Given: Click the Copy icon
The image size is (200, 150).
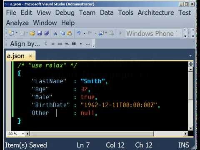Looking at the screenshot, I should coord(62,33).
